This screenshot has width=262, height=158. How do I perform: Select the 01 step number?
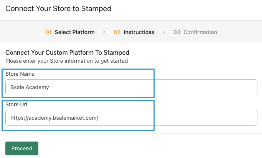click(x=49, y=32)
